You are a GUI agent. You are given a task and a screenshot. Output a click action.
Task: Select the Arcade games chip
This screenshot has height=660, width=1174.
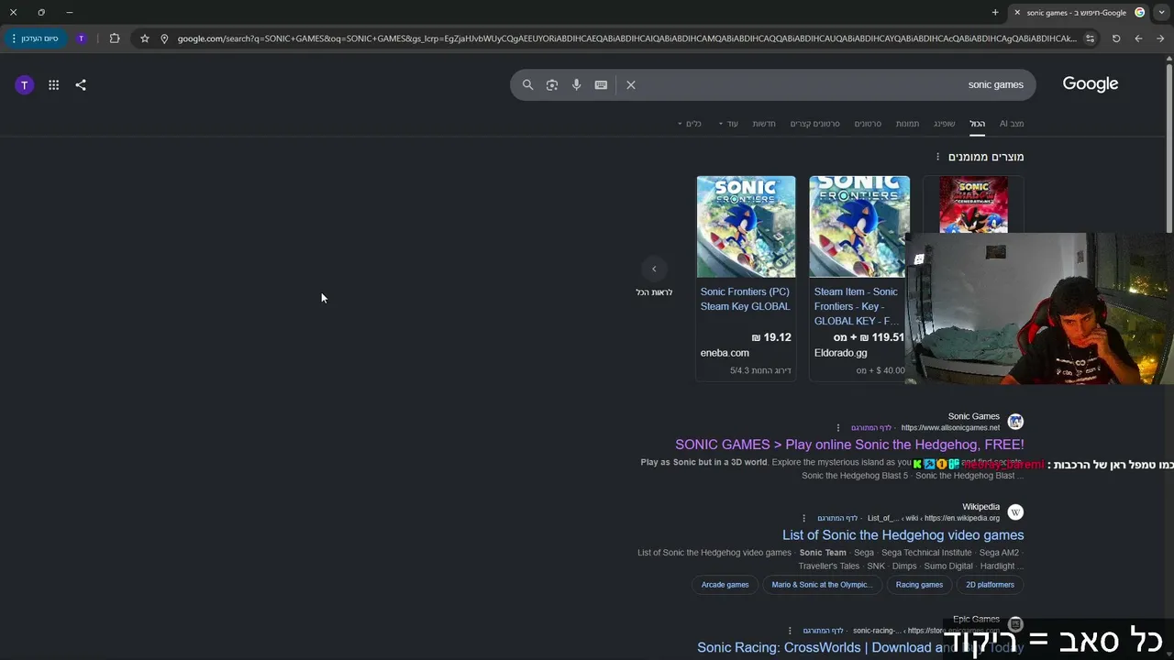click(x=725, y=585)
